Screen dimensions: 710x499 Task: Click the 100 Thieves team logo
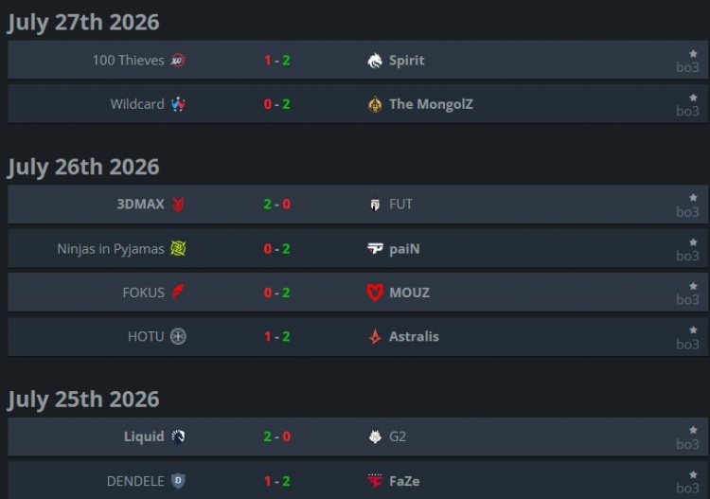(x=178, y=61)
